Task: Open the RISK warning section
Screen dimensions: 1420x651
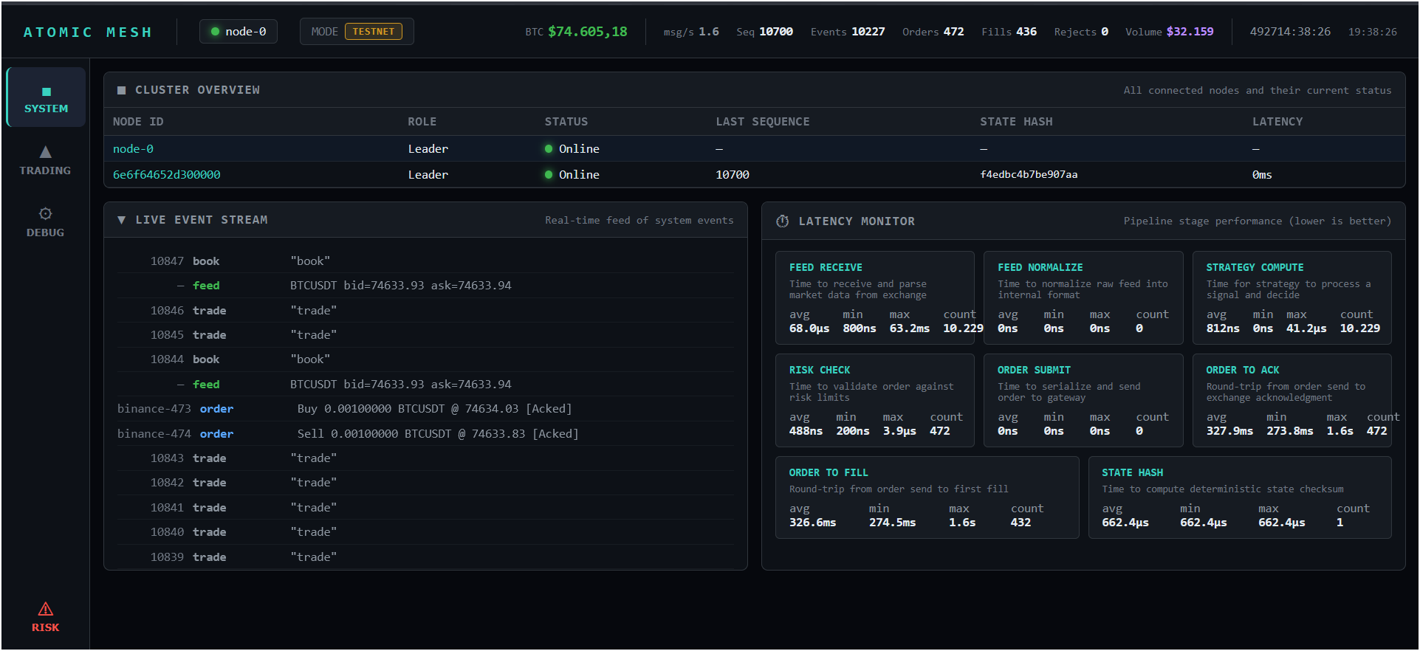Action: (46, 617)
